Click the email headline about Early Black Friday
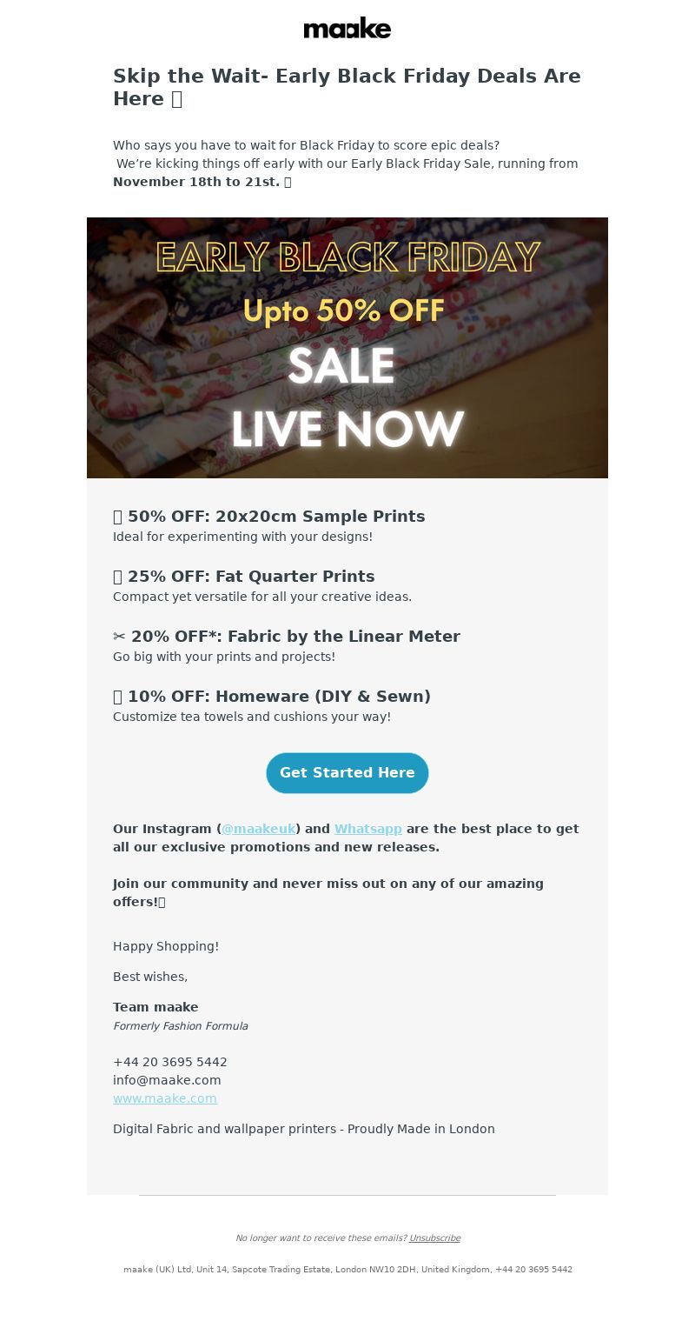This screenshot has width=695, height=1328. coord(347,87)
